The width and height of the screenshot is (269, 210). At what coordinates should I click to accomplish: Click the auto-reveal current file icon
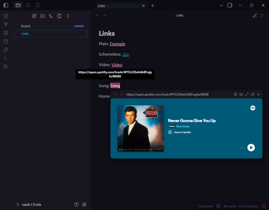(59, 16)
